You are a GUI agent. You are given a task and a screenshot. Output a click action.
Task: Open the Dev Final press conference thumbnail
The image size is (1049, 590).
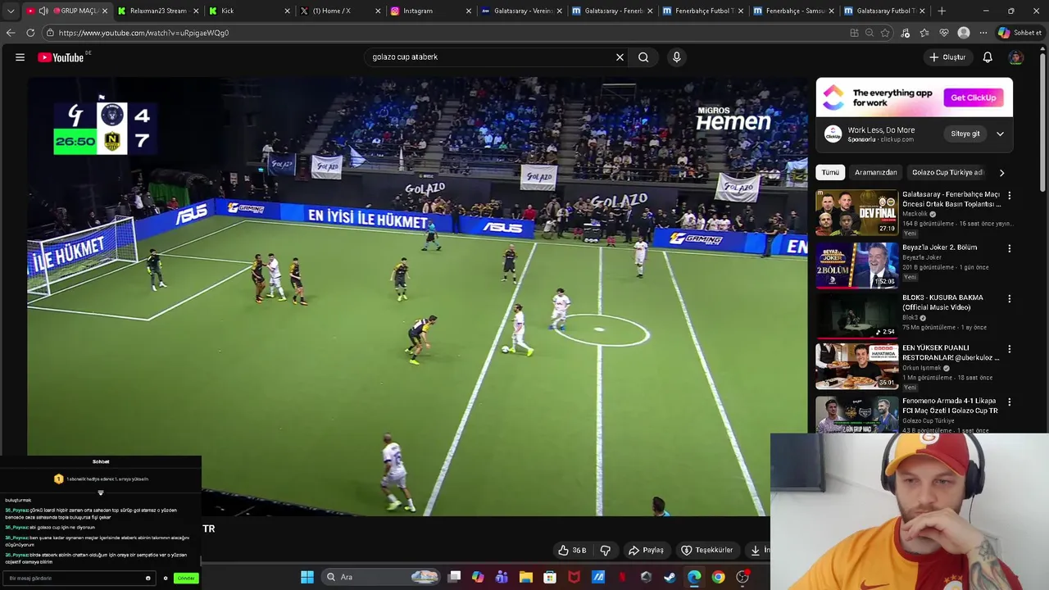click(856, 213)
